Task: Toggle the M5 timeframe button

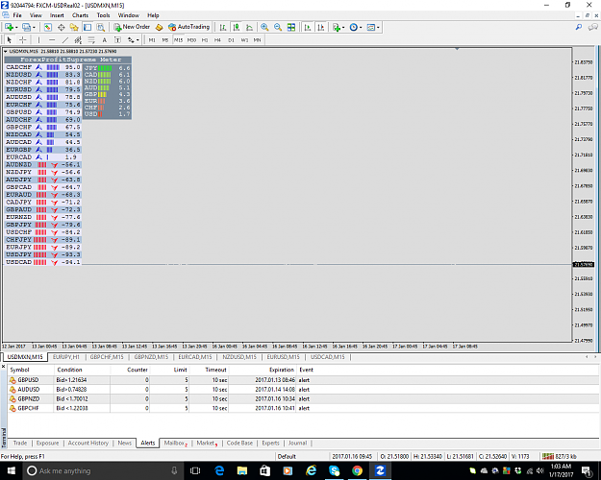Action: [165, 39]
